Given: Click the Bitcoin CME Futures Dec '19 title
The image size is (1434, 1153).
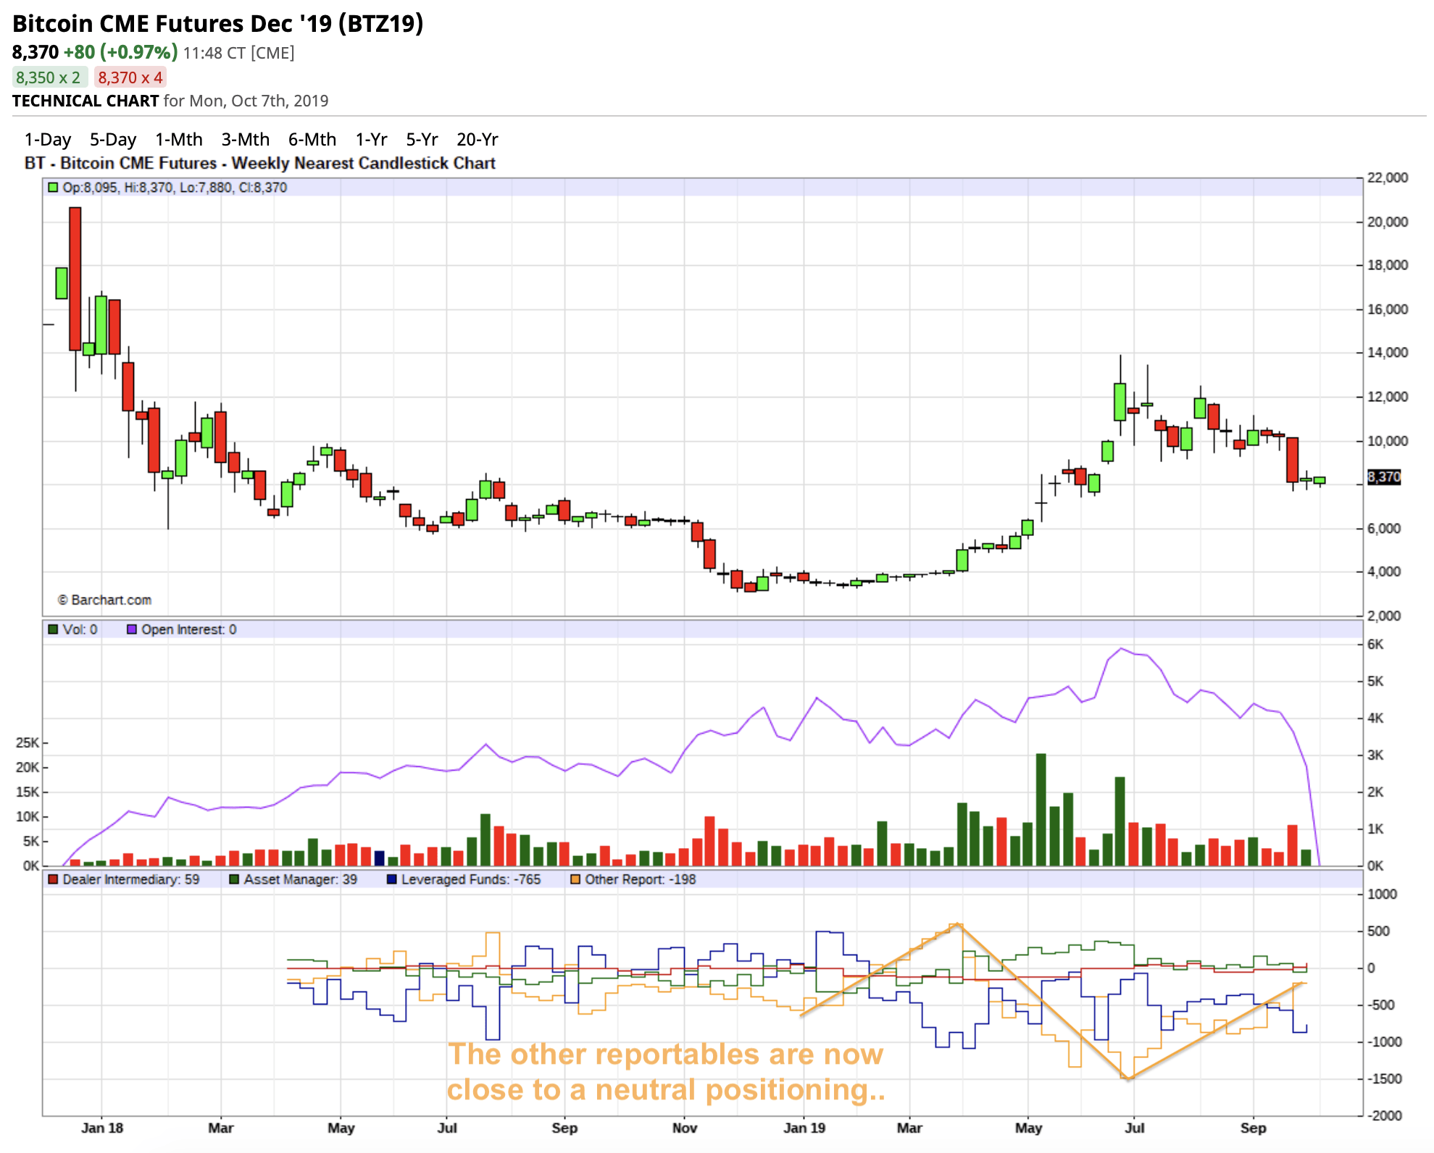Looking at the screenshot, I should pos(218,23).
